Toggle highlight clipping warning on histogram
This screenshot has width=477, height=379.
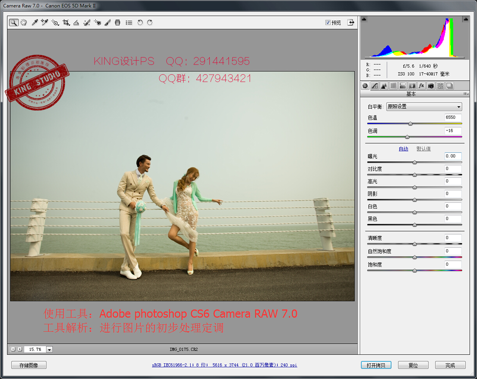465,19
